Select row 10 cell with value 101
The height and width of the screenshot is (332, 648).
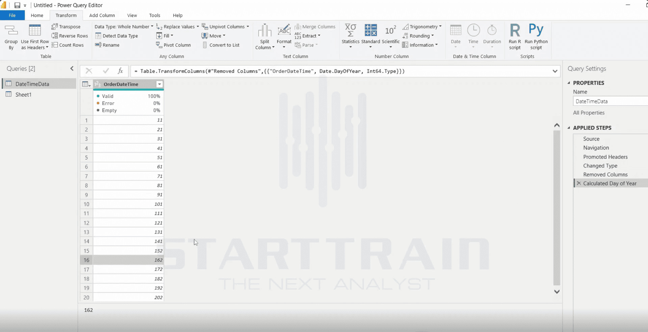coord(128,204)
